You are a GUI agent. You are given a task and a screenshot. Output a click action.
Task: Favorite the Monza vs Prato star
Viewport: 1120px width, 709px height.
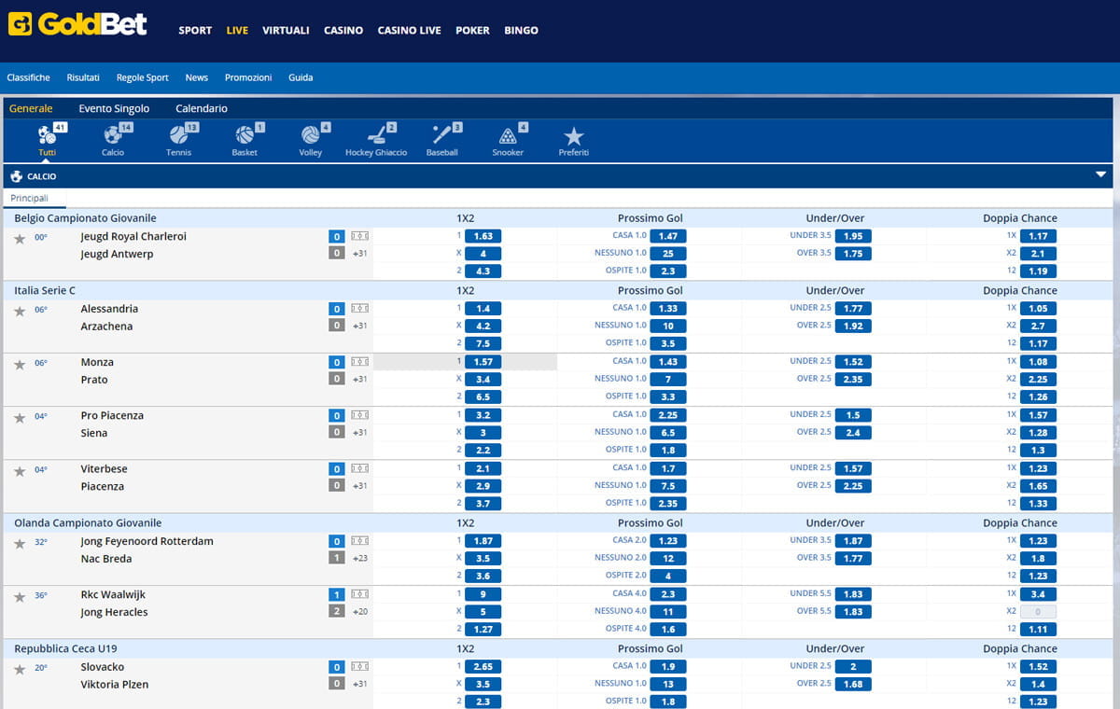pos(20,364)
